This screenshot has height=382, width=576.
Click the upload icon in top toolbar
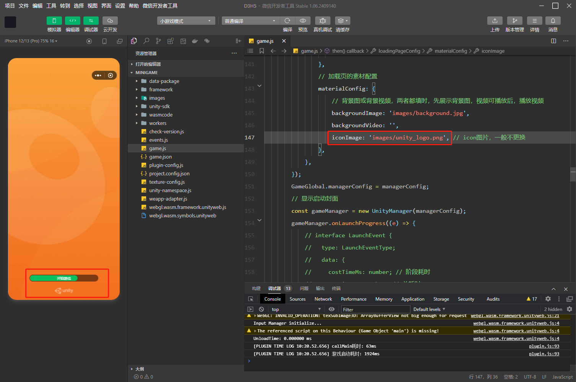495,21
